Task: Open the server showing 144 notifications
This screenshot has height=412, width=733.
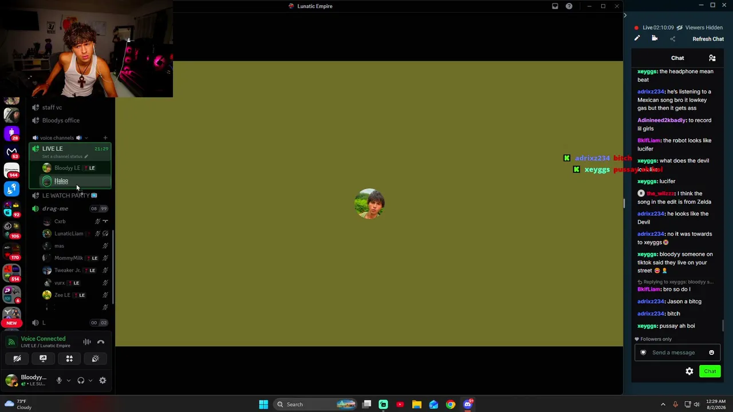Action: (11, 170)
